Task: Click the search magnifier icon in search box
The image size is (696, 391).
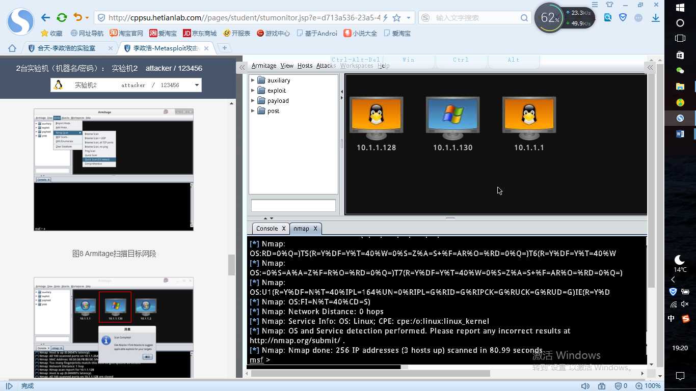Action: coord(524,18)
